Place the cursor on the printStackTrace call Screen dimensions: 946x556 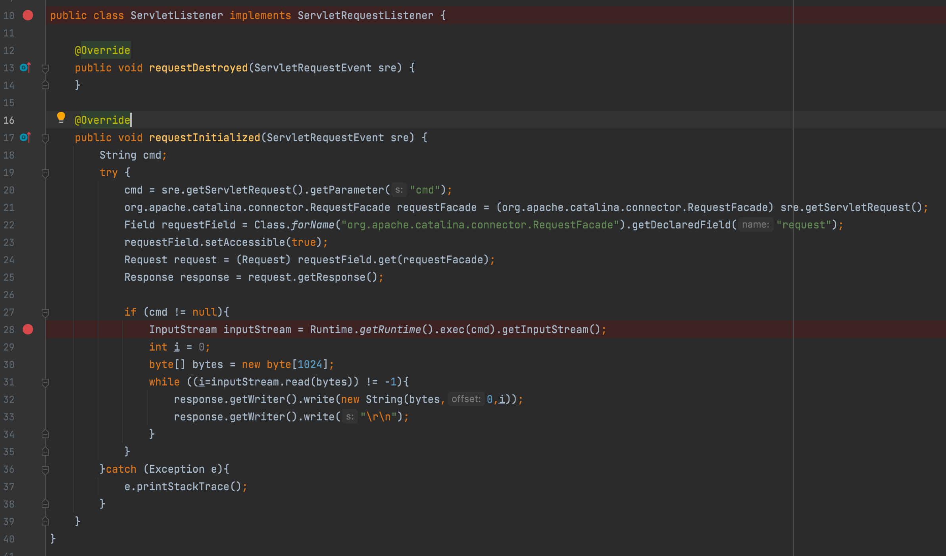183,487
